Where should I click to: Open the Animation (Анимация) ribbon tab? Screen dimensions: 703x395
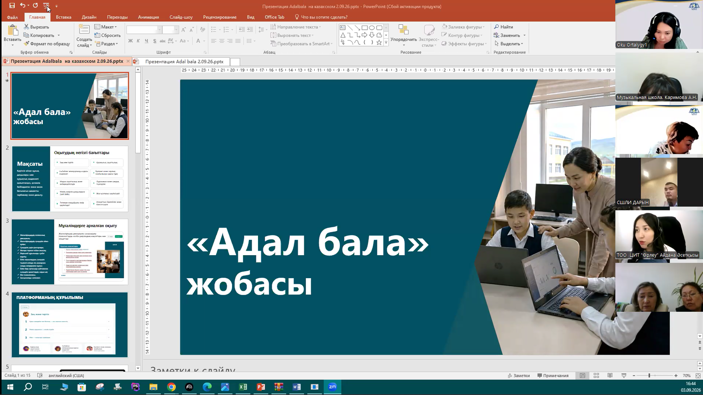tap(148, 17)
